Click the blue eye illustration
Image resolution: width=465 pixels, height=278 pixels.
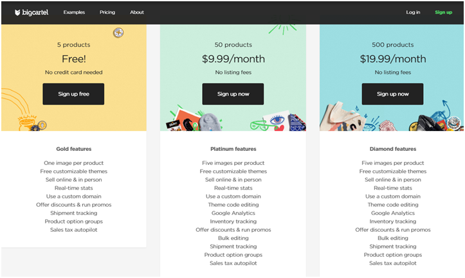click(x=277, y=119)
